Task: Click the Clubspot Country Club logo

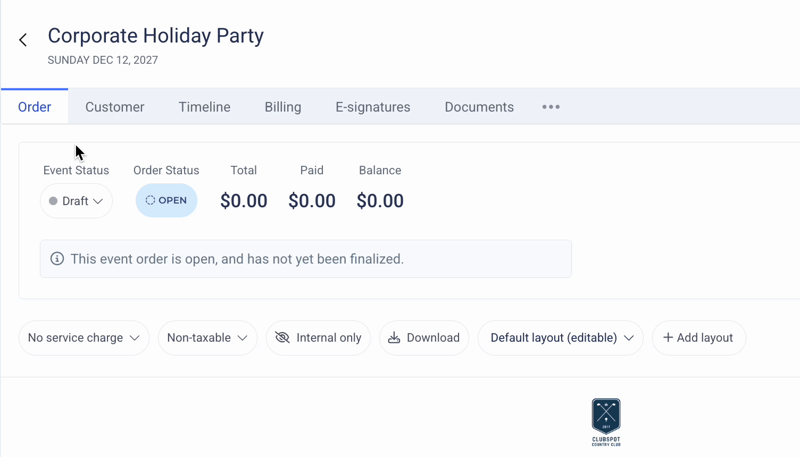Action: [x=606, y=422]
